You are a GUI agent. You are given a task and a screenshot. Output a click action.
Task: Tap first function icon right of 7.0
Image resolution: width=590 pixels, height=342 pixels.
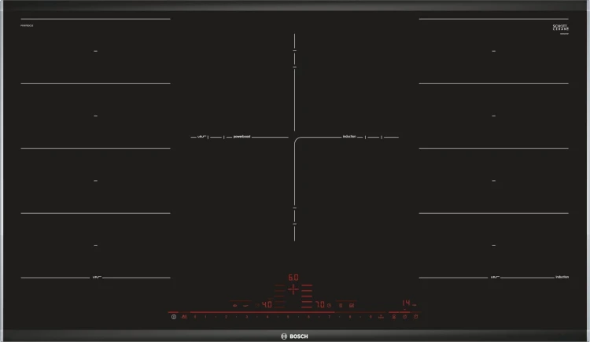[x=341, y=306]
